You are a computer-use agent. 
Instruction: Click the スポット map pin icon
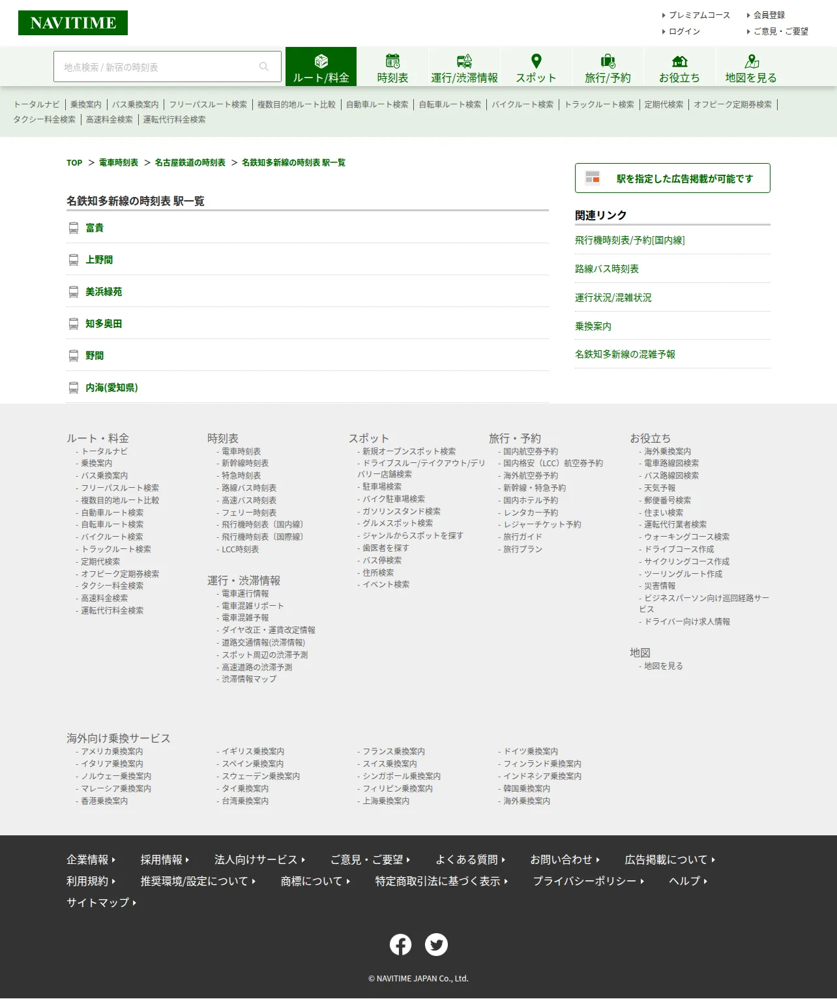(536, 61)
